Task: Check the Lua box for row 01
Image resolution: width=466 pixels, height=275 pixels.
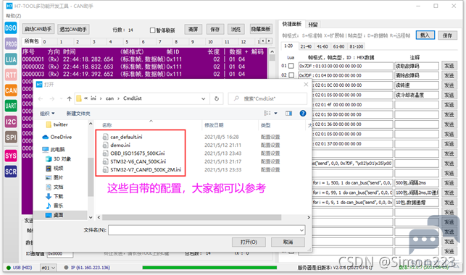Action: 291,66
